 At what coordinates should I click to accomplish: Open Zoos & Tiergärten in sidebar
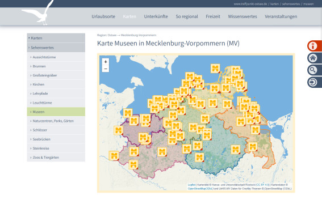tap(56, 158)
